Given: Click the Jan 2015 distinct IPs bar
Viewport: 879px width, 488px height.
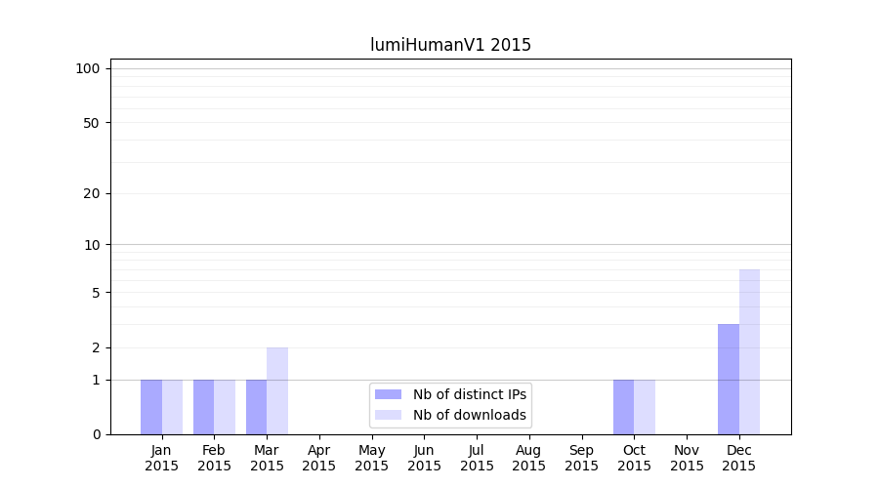Looking at the screenshot, I should pyautogui.click(x=151, y=407).
